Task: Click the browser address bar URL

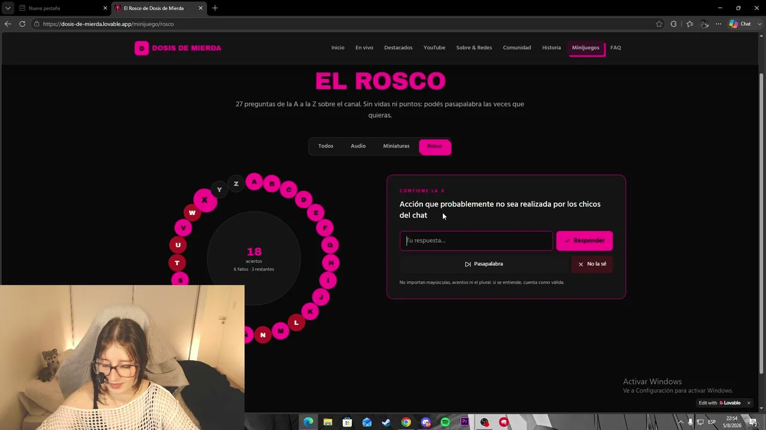Action: point(108,24)
